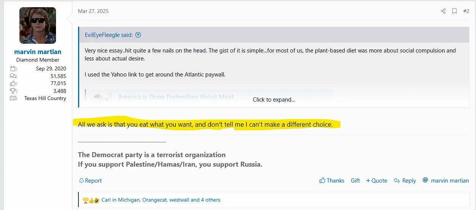Click the EvilEyeFleegle said link
Screen dimensions: 476x210
pos(109,35)
